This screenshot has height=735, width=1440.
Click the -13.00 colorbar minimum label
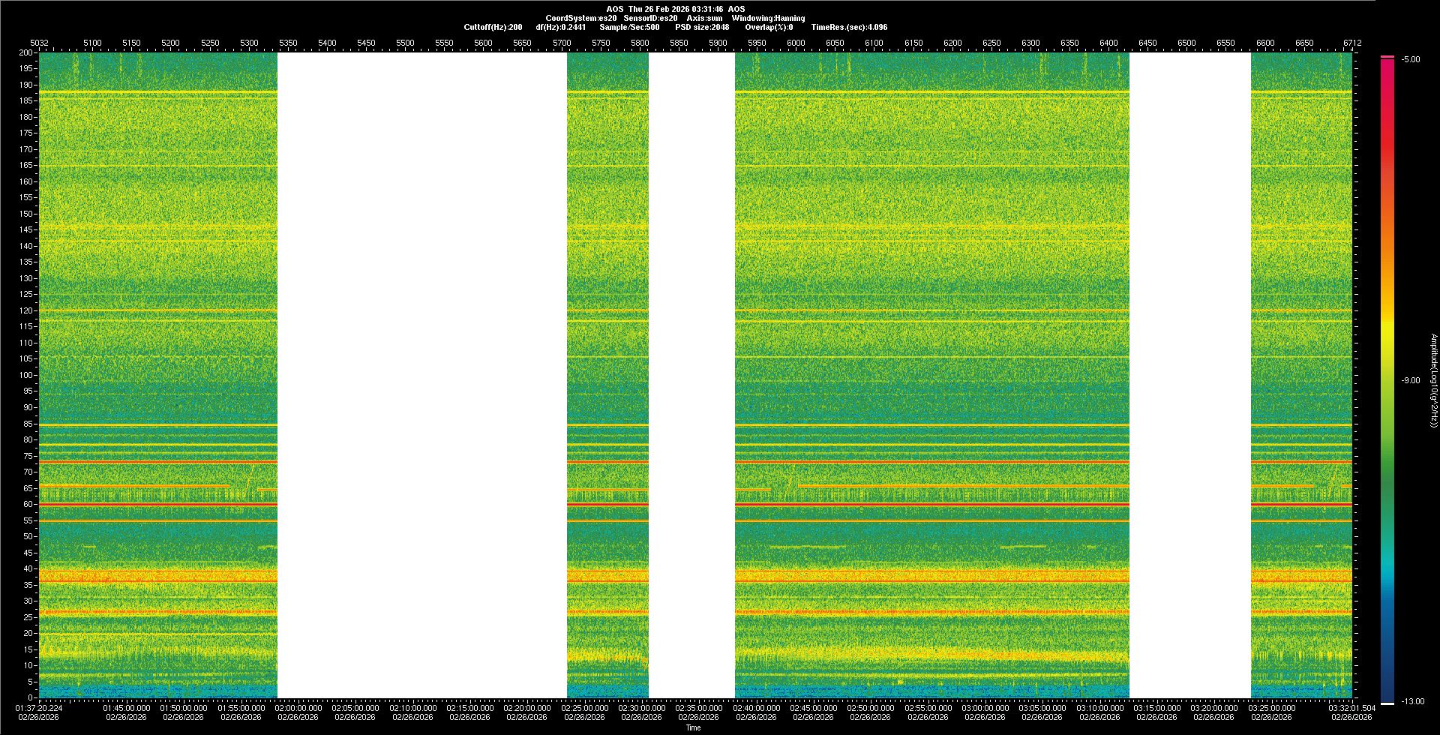[1412, 701]
